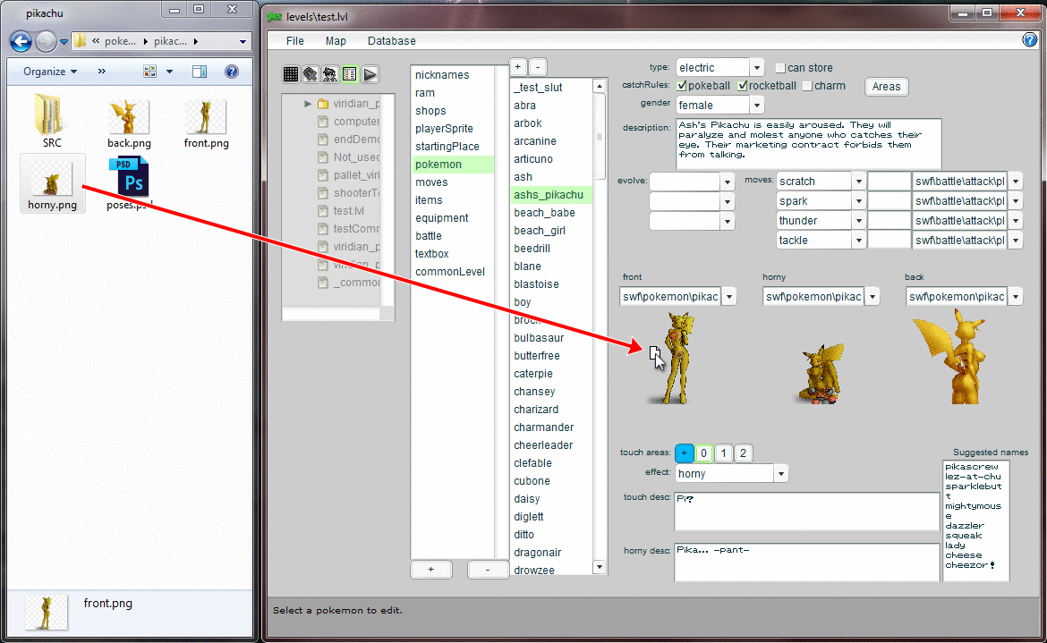Image resolution: width=1047 pixels, height=643 pixels.
Task: Click the blue help icon in editor
Action: pyautogui.click(x=1029, y=40)
